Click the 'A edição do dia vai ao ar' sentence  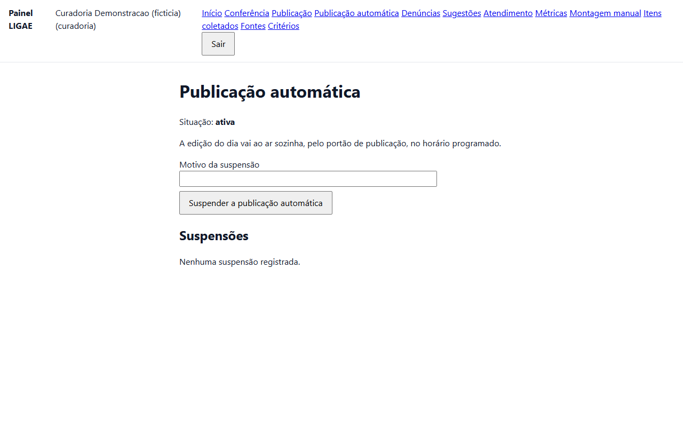coord(340,144)
